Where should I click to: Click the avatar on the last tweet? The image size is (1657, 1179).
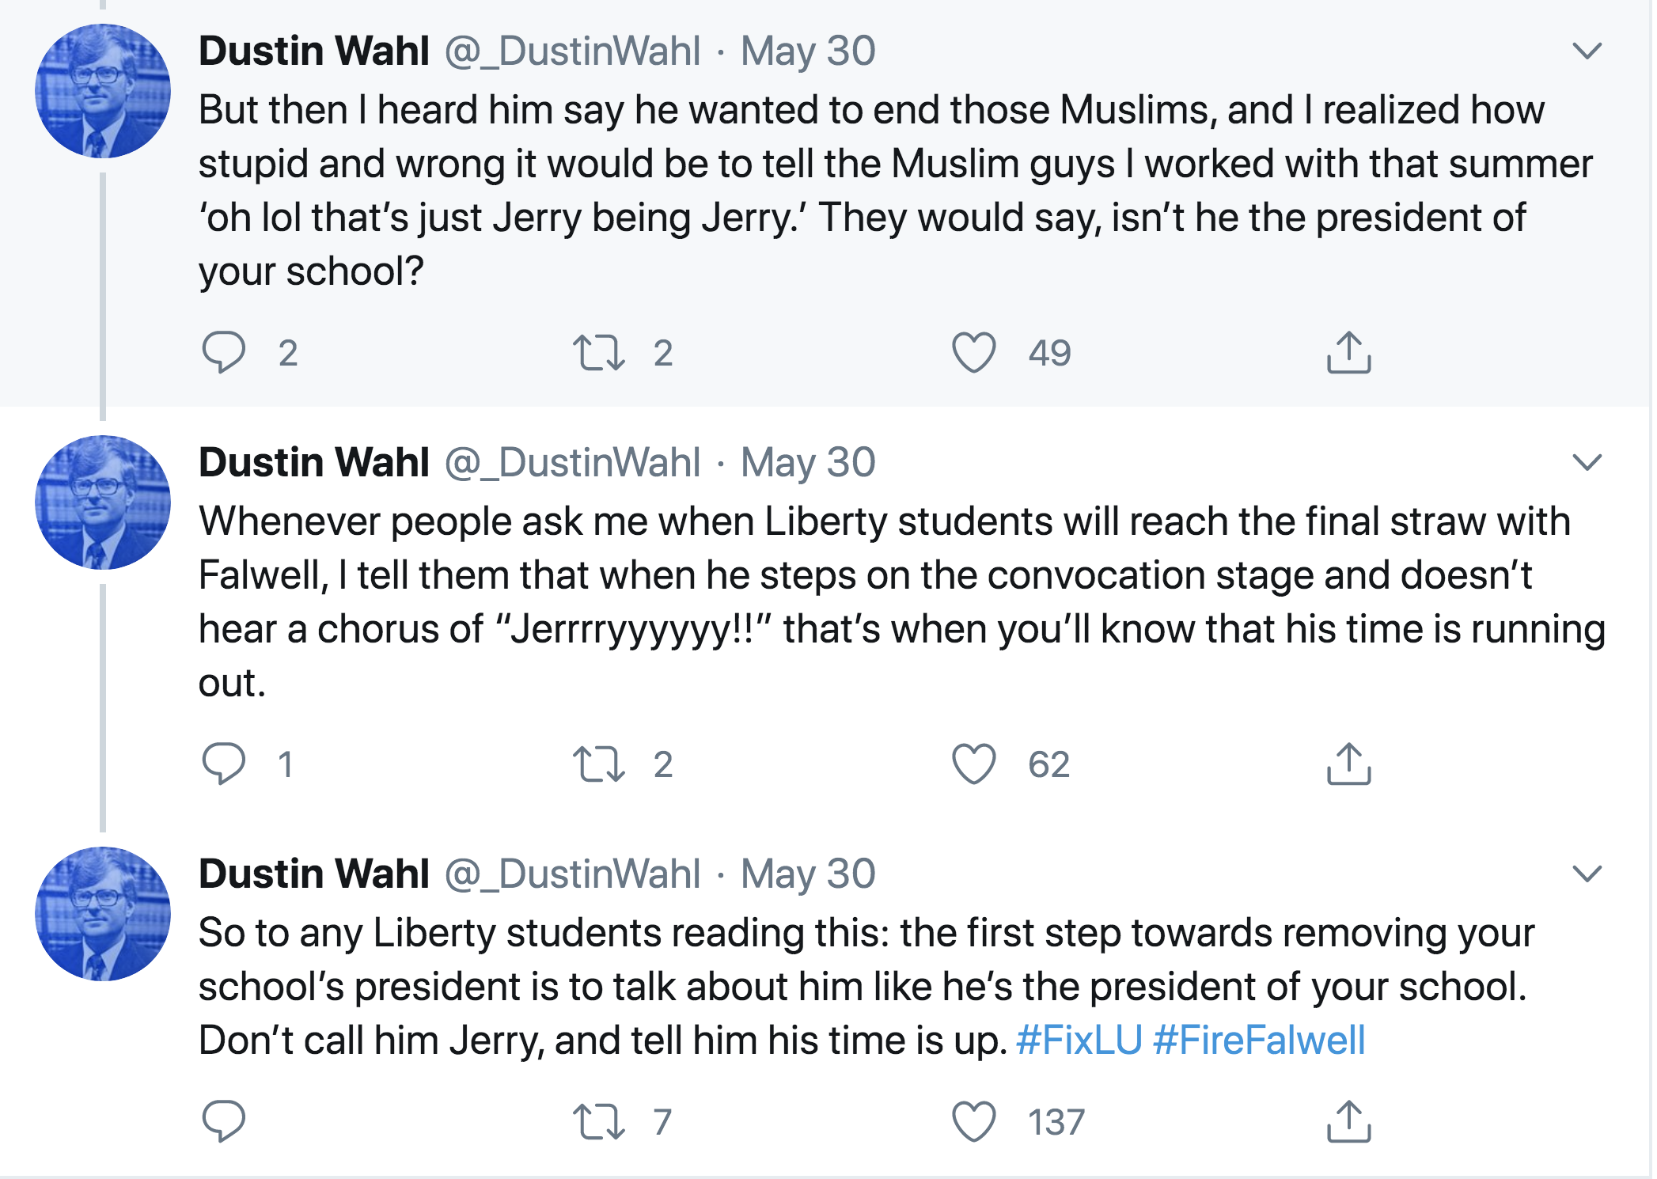[x=103, y=914]
